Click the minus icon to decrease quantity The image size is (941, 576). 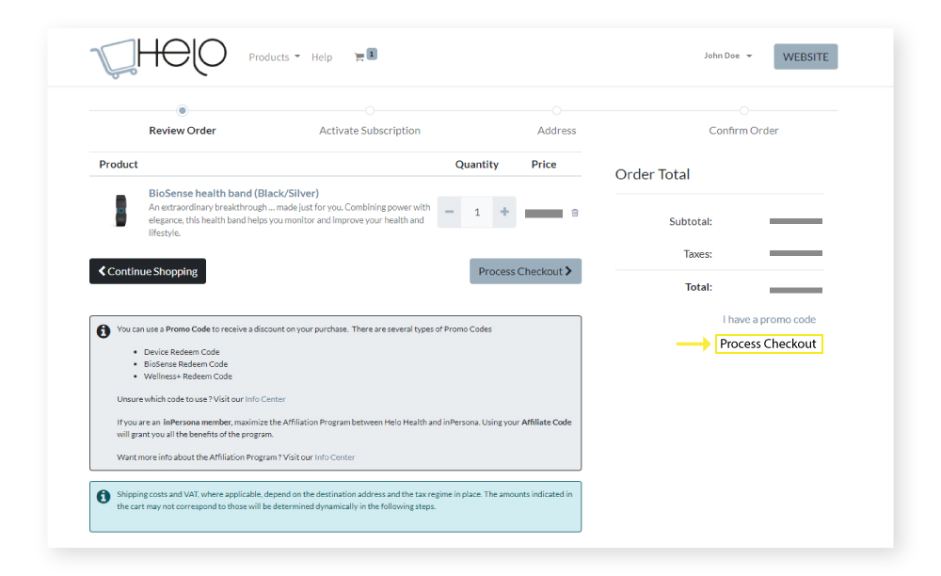(449, 212)
